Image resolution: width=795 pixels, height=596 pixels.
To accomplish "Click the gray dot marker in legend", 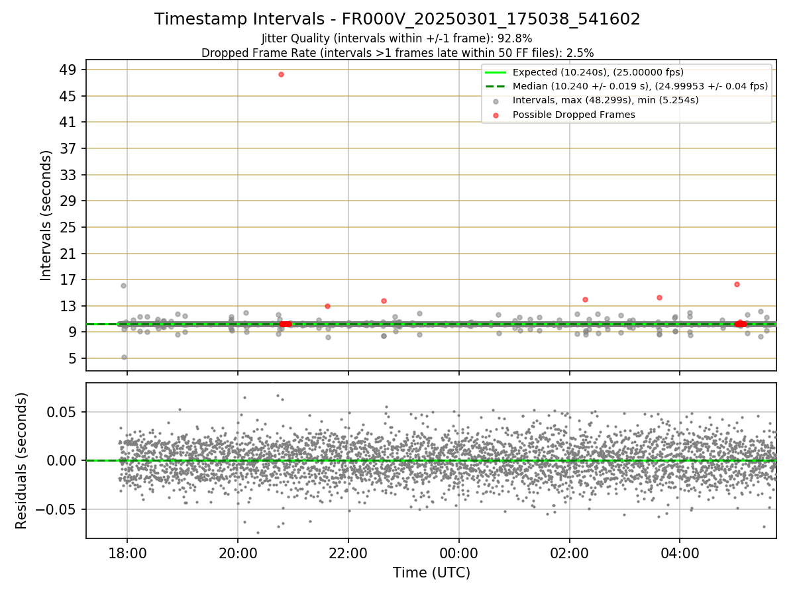I will 496,101.
